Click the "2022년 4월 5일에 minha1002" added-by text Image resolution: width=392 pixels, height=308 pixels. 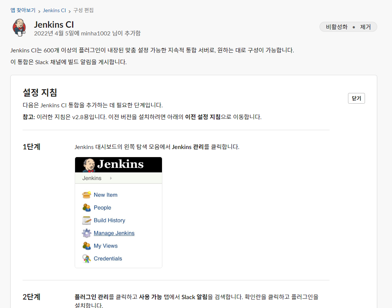(x=72, y=33)
